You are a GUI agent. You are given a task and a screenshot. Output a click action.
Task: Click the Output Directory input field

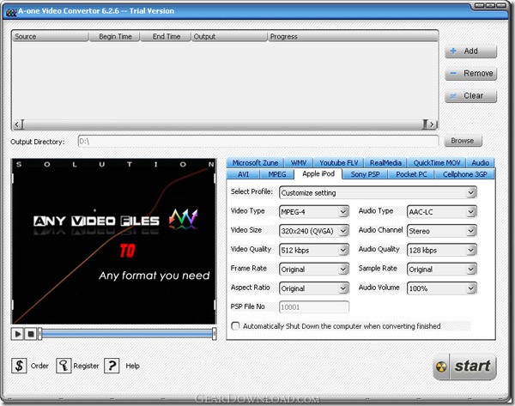point(258,142)
